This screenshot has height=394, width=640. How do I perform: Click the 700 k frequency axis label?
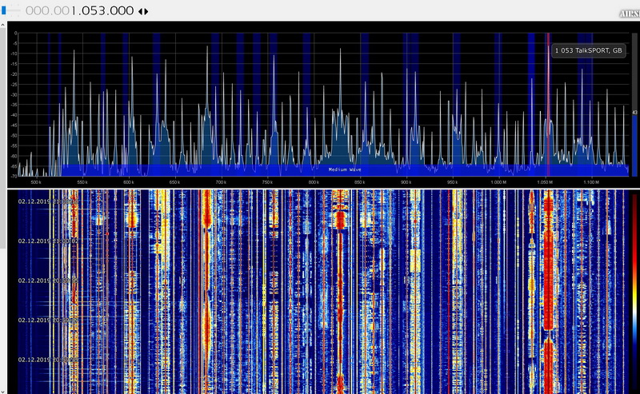(x=221, y=182)
